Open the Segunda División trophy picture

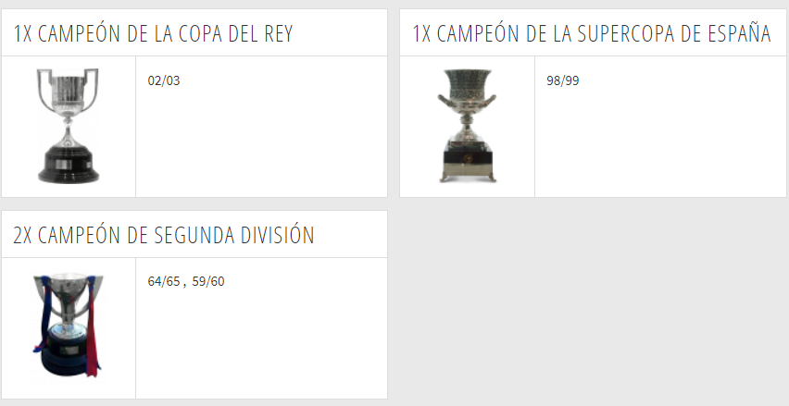pos(68,326)
